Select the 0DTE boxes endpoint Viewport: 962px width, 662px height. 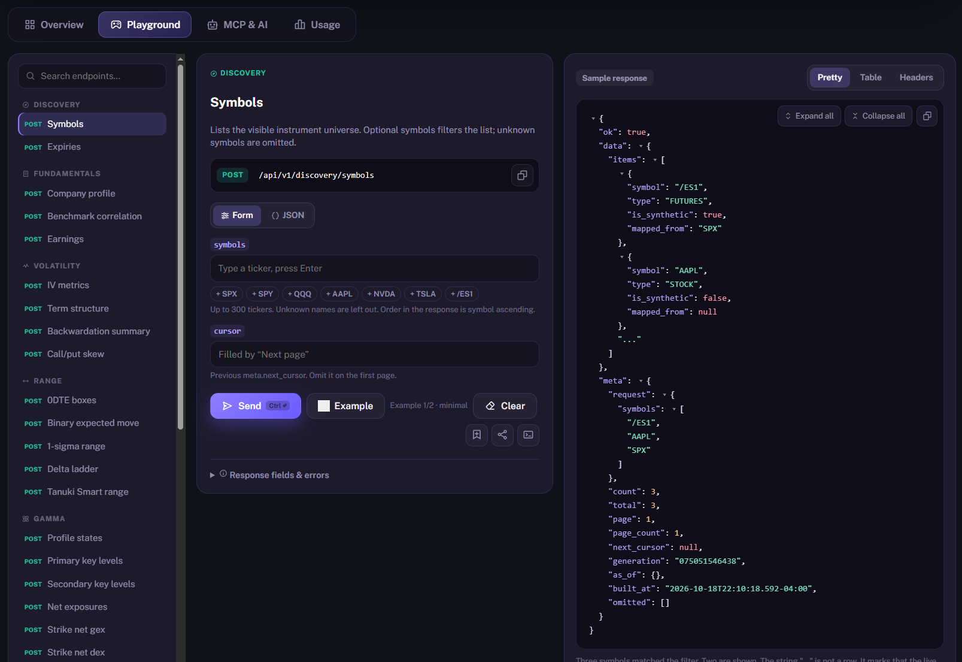click(x=92, y=400)
